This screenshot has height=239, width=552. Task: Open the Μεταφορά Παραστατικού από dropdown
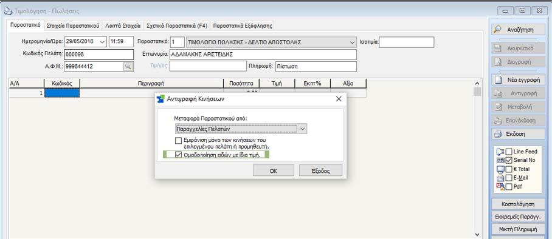click(x=303, y=129)
